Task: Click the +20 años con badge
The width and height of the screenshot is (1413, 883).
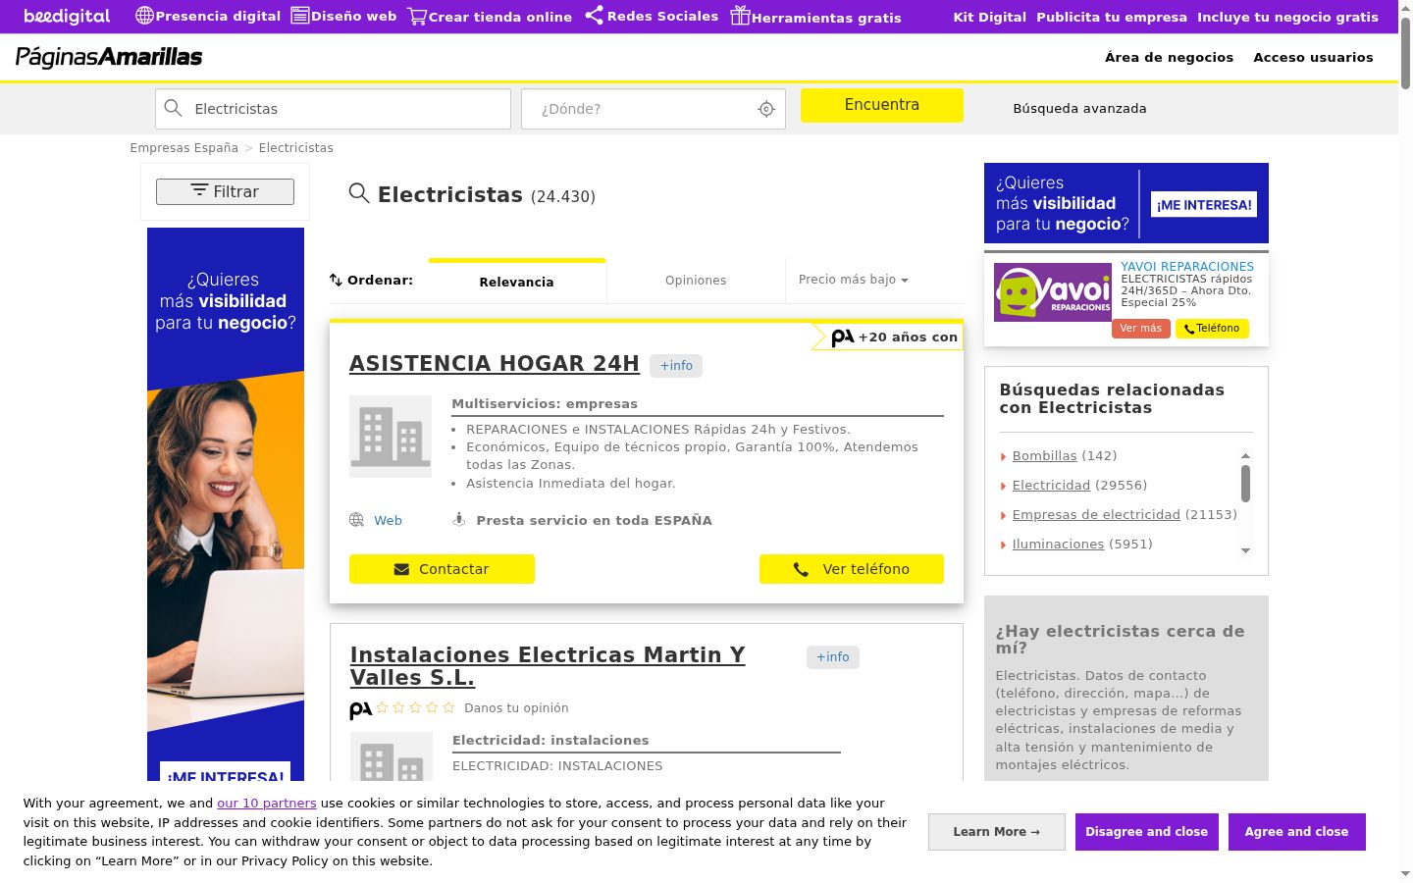Action: coord(887,338)
